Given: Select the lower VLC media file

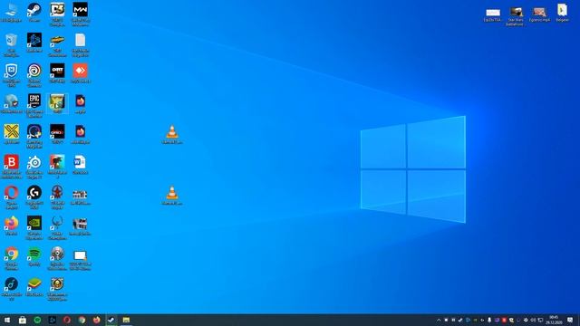Looking at the screenshot, I should (172, 195).
